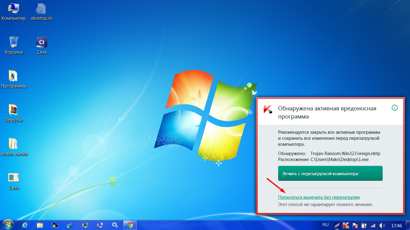
Task: Click the RU language indicator
Action: (x=326, y=225)
